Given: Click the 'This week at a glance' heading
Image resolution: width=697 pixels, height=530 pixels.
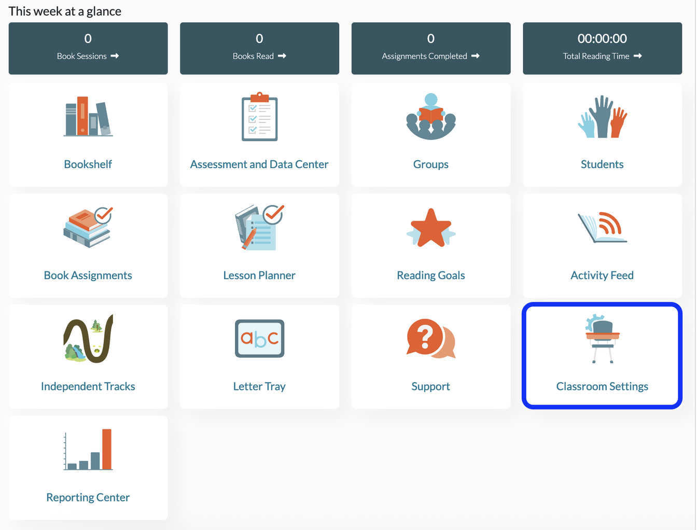Looking at the screenshot, I should point(65,11).
